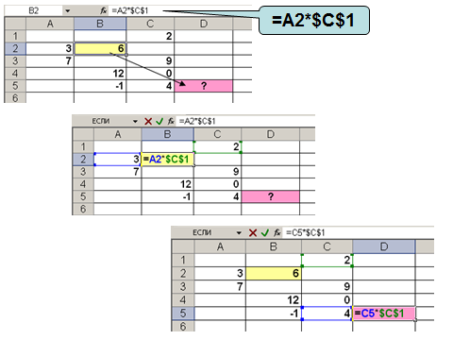Select highlighted column B header in the top screenshot

(100, 24)
